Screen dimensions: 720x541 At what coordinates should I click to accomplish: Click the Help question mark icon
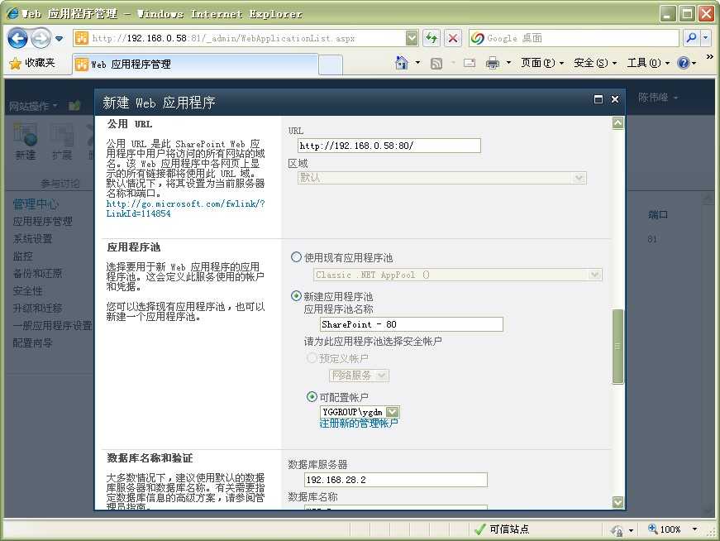pyautogui.click(x=684, y=63)
